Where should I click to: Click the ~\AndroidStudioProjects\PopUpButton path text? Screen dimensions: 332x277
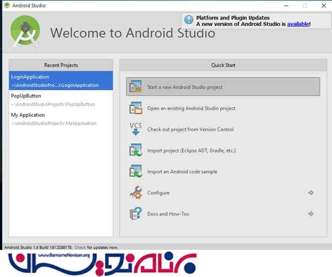(x=53, y=104)
